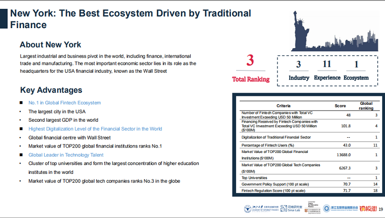385x218 pixels.
Task: Click the 'Score' column header
Action: tap(340, 106)
